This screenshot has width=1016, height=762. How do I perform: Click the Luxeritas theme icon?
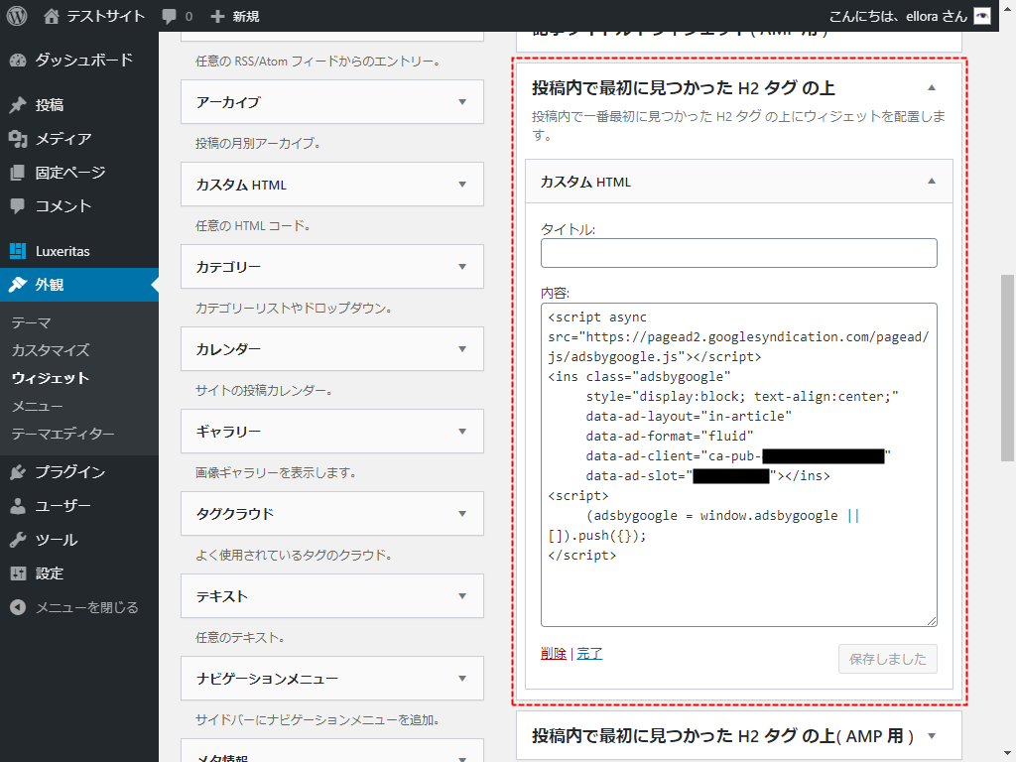(x=18, y=251)
